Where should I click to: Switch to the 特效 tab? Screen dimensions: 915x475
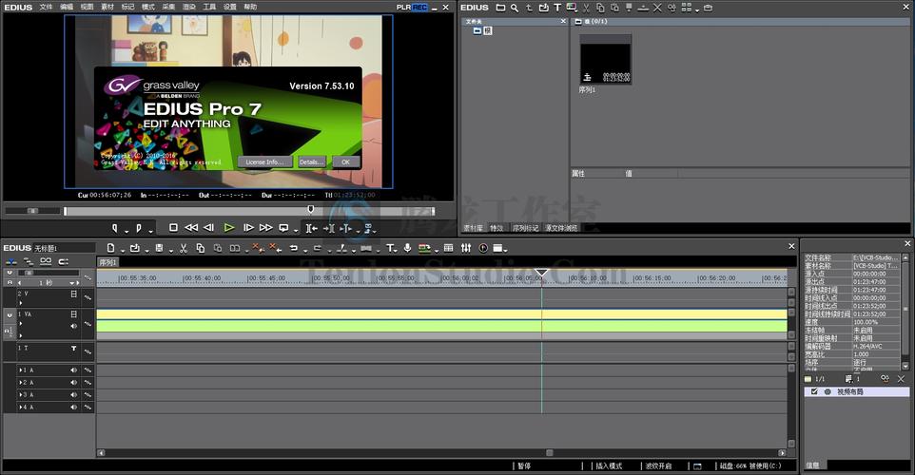(496, 228)
